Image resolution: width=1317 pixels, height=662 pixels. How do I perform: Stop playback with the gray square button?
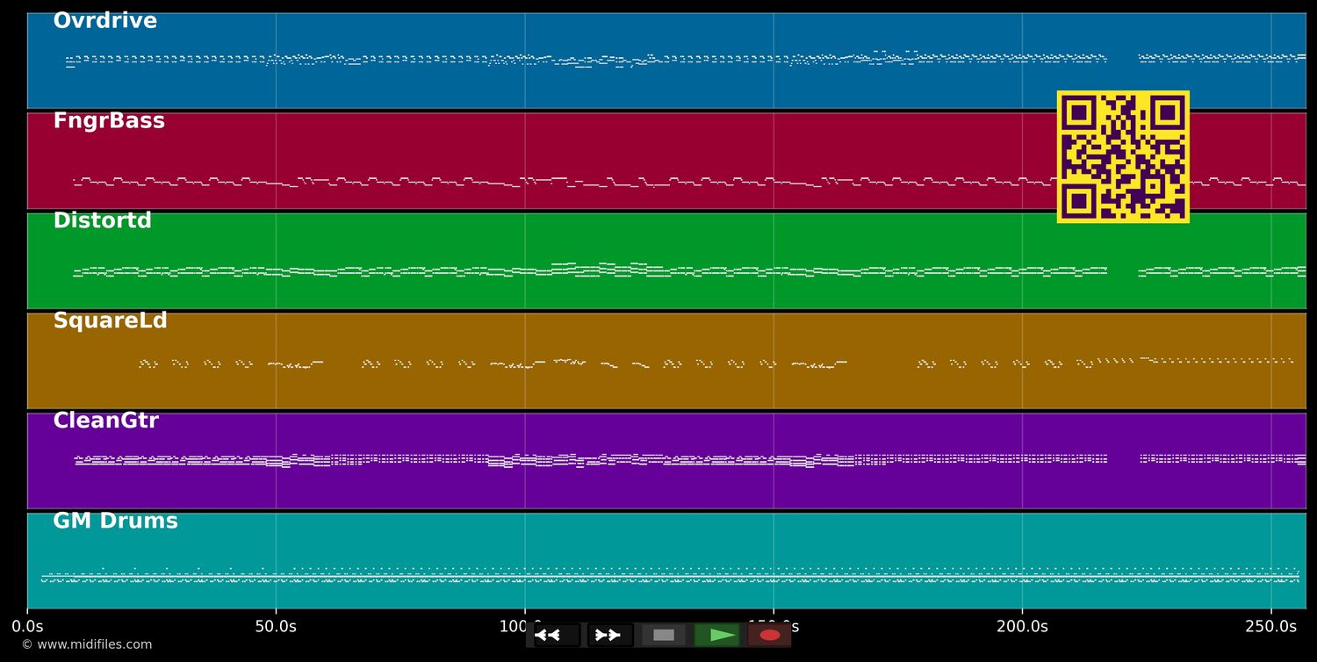coord(664,635)
